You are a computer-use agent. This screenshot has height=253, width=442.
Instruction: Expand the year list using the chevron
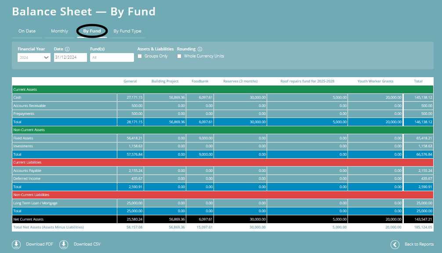tap(47, 57)
